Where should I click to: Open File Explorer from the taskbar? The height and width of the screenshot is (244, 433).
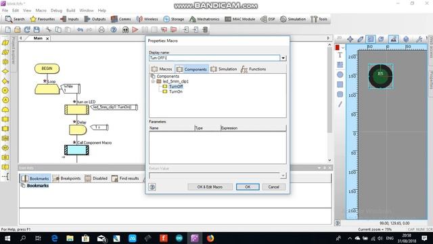click(x=70, y=238)
